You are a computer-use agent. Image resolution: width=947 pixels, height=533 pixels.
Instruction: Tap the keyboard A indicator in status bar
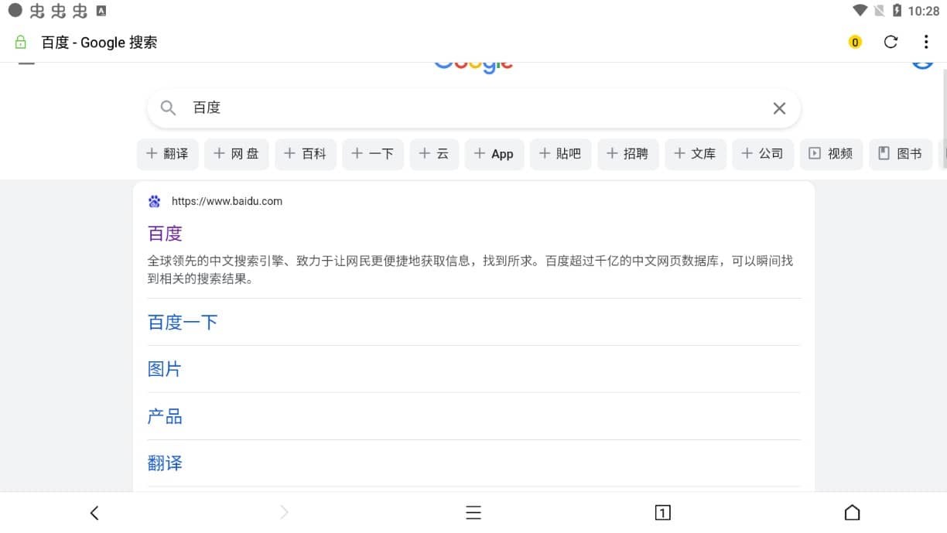click(101, 11)
